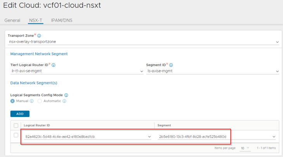283x157 pixels.
Task: Switch to the IPAM/DNS tab
Action: click(x=62, y=20)
